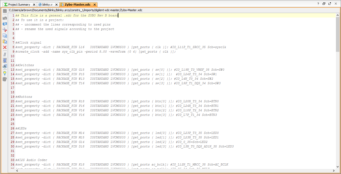Switch to the blinky.v tab

coord(47,5)
